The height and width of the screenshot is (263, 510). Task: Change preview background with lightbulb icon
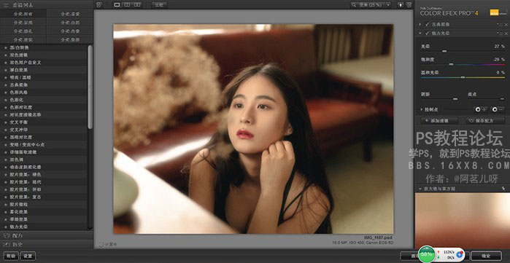[x=401, y=5]
